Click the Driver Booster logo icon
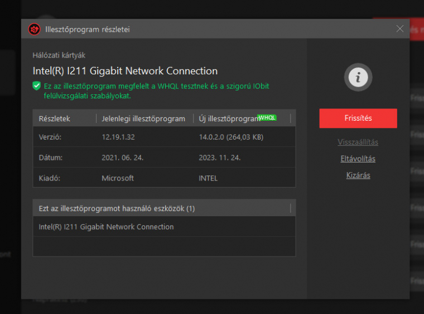This screenshot has width=424, height=314. (35, 29)
